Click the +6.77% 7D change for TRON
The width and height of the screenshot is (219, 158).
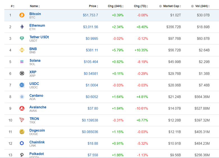142,120
